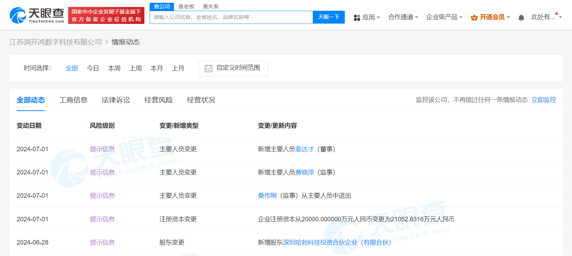The height and width of the screenshot is (256, 572).
Task: Click the 2024-06-28 date cell
Action: (32, 242)
